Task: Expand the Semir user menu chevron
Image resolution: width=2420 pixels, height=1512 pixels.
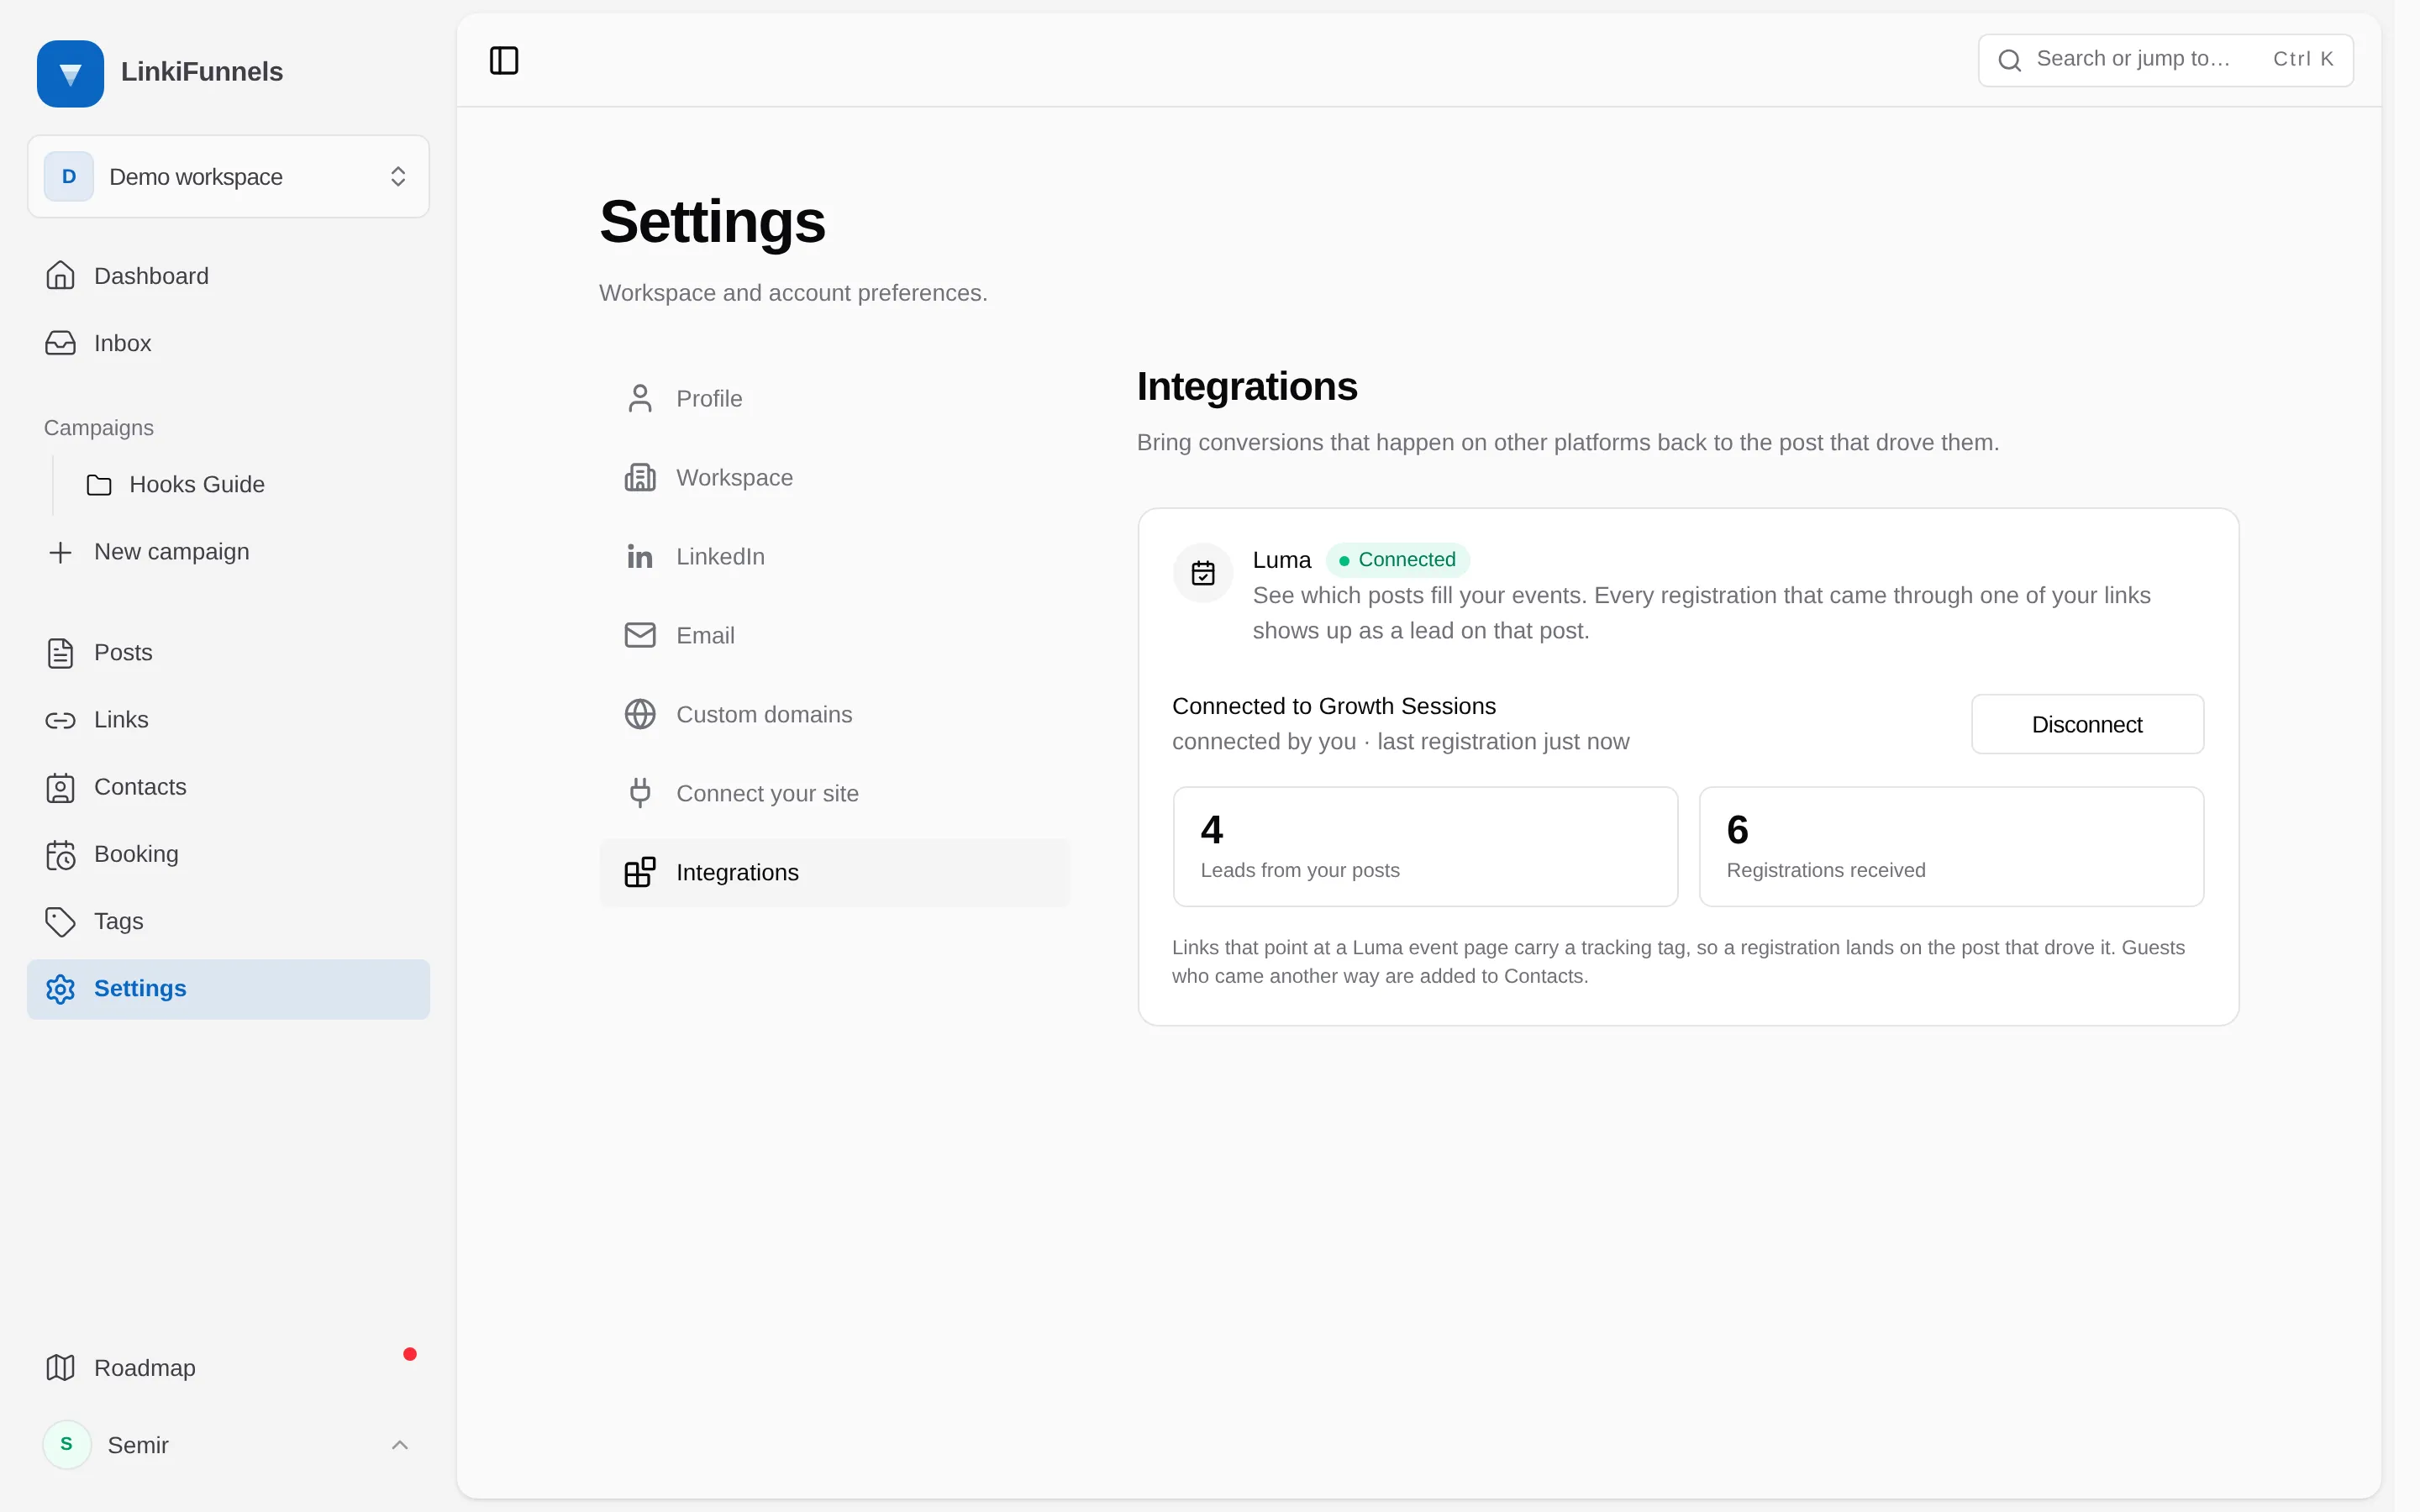Action: tap(400, 1445)
